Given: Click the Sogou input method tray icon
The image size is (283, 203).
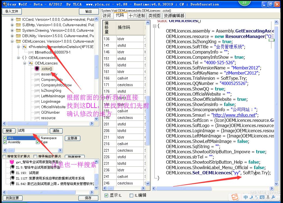Looking at the screenshot, I should point(234,197).
